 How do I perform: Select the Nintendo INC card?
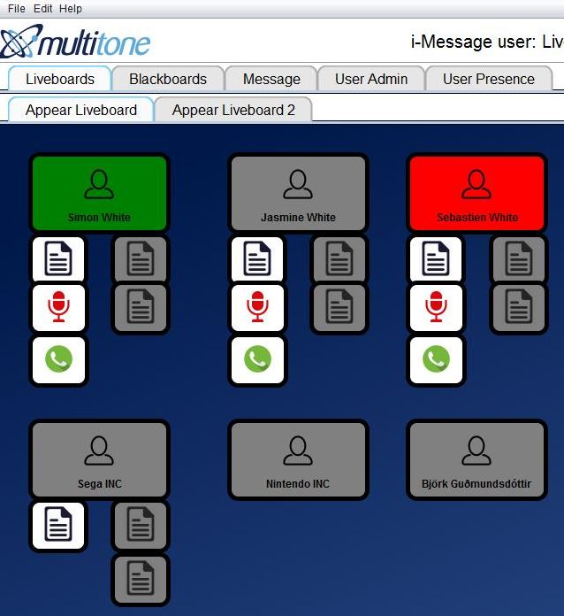coord(298,459)
